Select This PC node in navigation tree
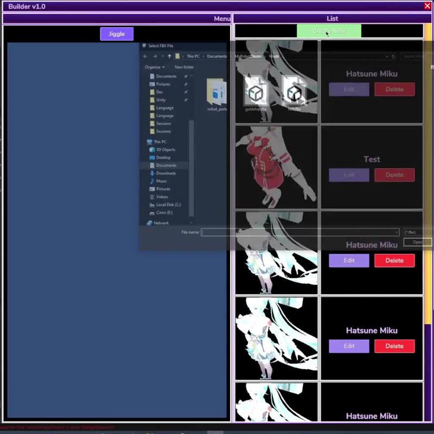This screenshot has height=434, width=434. [x=159, y=142]
